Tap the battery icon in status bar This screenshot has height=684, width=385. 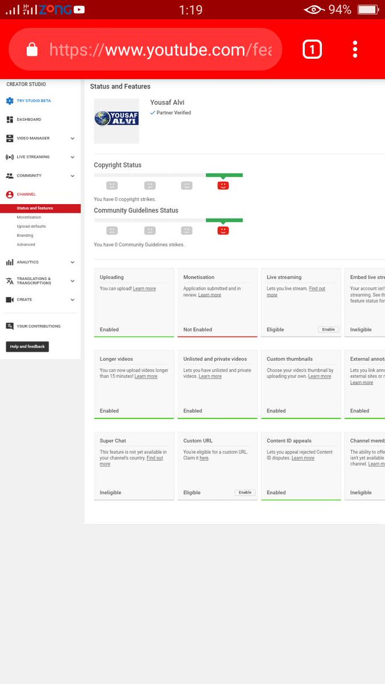tap(367, 10)
